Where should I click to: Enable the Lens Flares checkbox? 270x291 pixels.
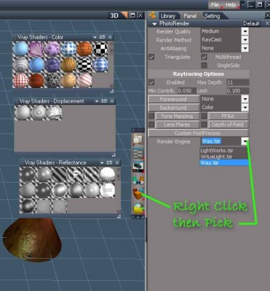[151, 124]
